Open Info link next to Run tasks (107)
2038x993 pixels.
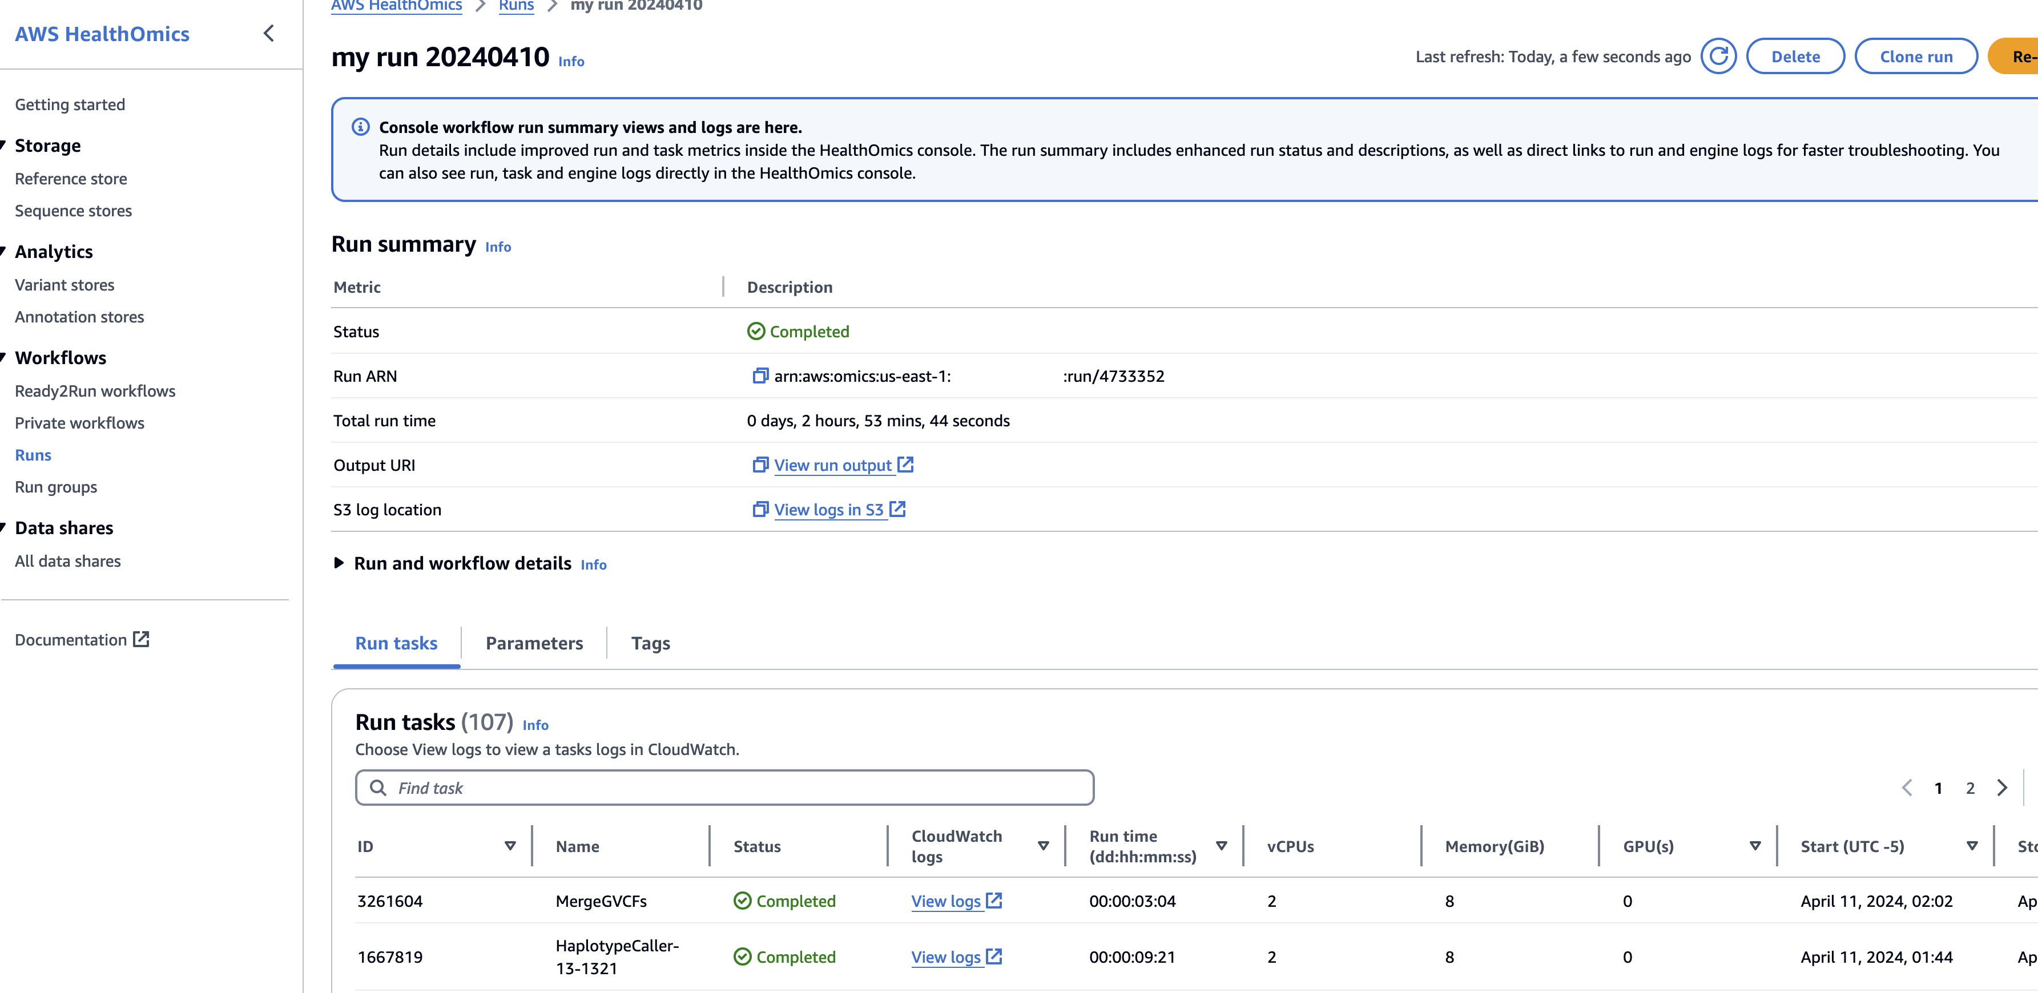535,725
